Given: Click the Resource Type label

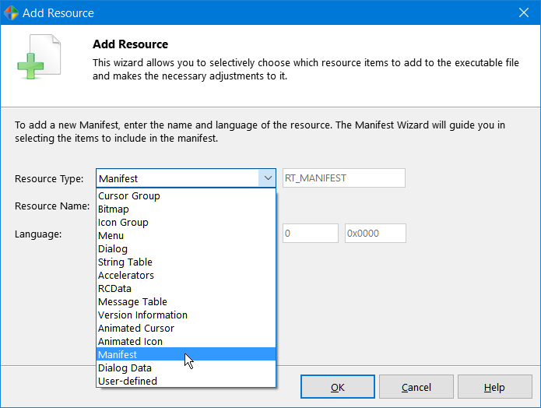Looking at the screenshot, I should pos(49,179).
